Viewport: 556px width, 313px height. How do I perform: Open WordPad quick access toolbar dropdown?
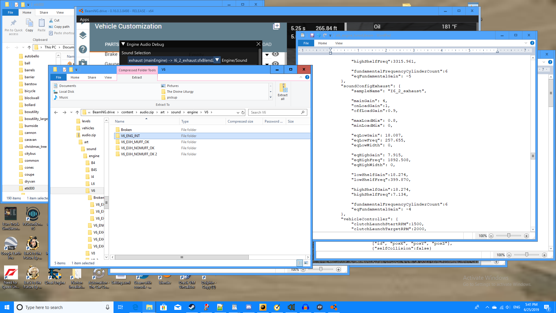(x=330, y=35)
